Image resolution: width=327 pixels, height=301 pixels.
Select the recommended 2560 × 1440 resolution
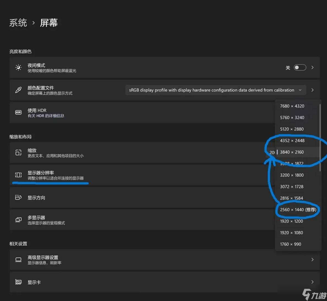coord(298,209)
